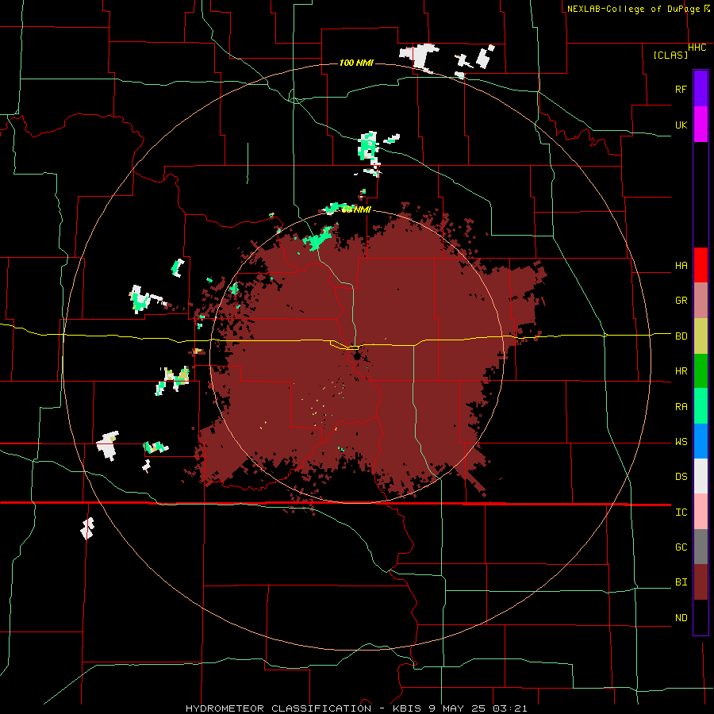
Task: Click the GR legend label
Action: pyautogui.click(x=681, y=301)
